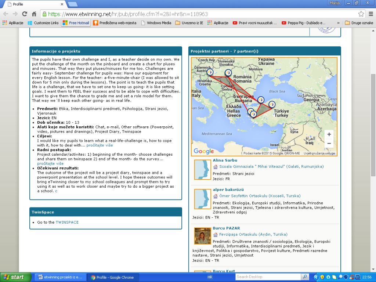Open the Predložena web-mjesta bookmark

pyautogui.click(x=115, y=23)
